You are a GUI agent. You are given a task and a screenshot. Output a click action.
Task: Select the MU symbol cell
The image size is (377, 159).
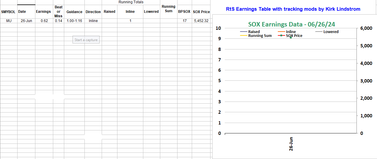[9, 21]
